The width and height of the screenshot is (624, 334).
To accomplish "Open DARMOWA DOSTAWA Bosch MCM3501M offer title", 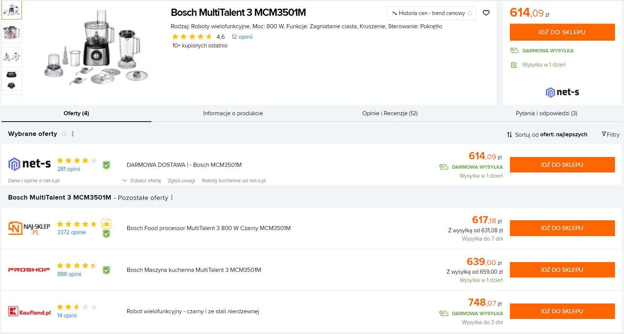I will tap(184, 165).
